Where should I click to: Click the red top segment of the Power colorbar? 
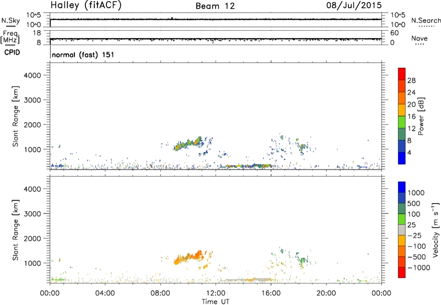(x=402, y=74)
